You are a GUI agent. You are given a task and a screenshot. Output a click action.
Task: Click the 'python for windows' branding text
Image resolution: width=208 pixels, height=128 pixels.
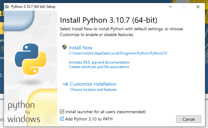(24, 112)
